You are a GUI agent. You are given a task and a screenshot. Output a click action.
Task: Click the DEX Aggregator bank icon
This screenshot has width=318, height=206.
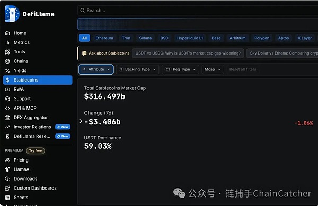7,118
